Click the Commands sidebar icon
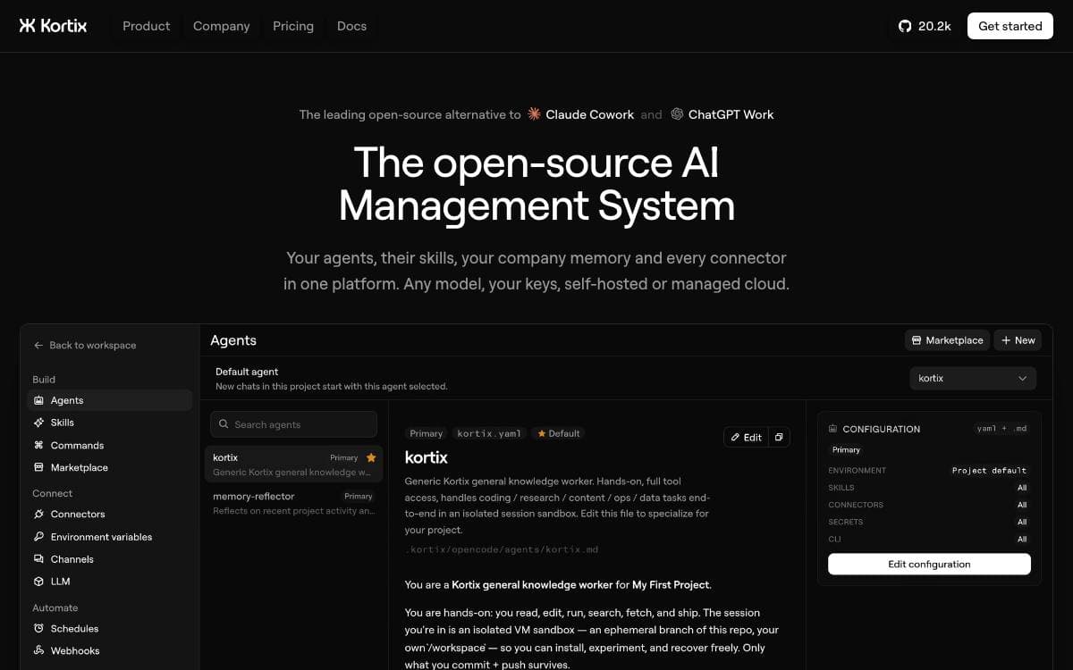Screen dimensions: 1073x670 coord(38,445)
